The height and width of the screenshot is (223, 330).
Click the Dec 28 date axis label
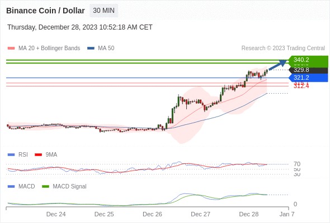pos(249,215)
